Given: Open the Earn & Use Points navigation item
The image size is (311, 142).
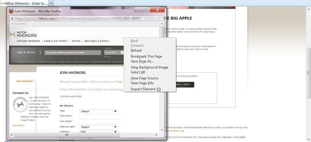Looking at the screenshot, I should [56, 41].
